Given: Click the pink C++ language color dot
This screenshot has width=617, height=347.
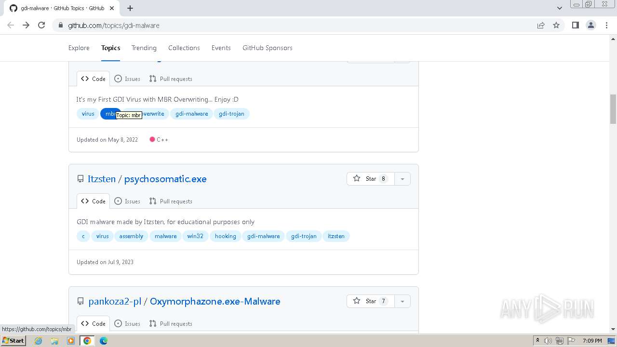Looking at the screenshot, I should pyautogui.click(x=152, y=139).
